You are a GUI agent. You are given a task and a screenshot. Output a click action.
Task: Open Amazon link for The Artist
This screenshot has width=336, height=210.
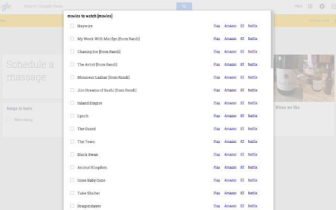(230, 64)
